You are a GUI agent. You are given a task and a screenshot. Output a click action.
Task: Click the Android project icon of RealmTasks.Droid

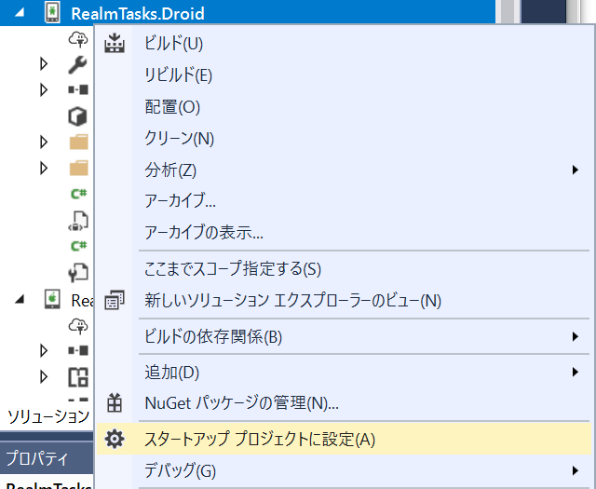point(52,13)
